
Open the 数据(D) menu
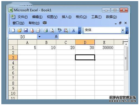coord(111,17)
